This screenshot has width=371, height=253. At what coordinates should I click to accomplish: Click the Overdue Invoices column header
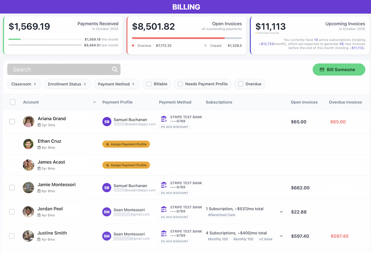coord(345,102)
